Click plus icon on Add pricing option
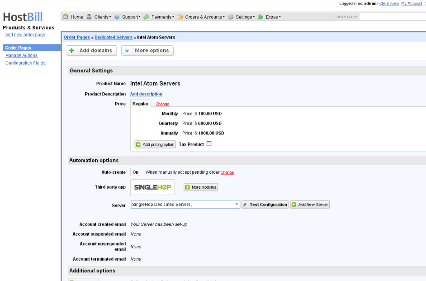This screenshot has width=426, height=281. (x=138, y=144)
